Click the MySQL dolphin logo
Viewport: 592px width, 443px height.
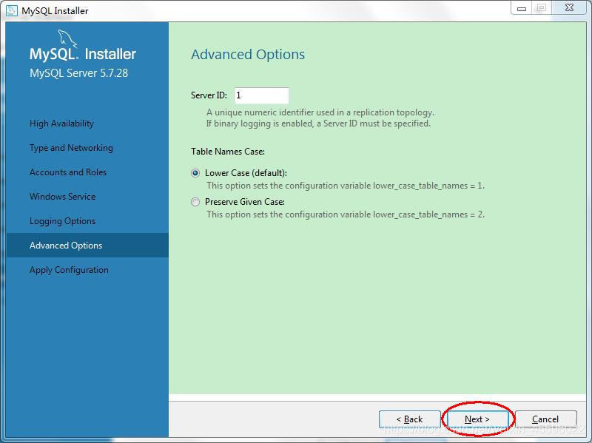pyautogui.click(x=67, y=39)
